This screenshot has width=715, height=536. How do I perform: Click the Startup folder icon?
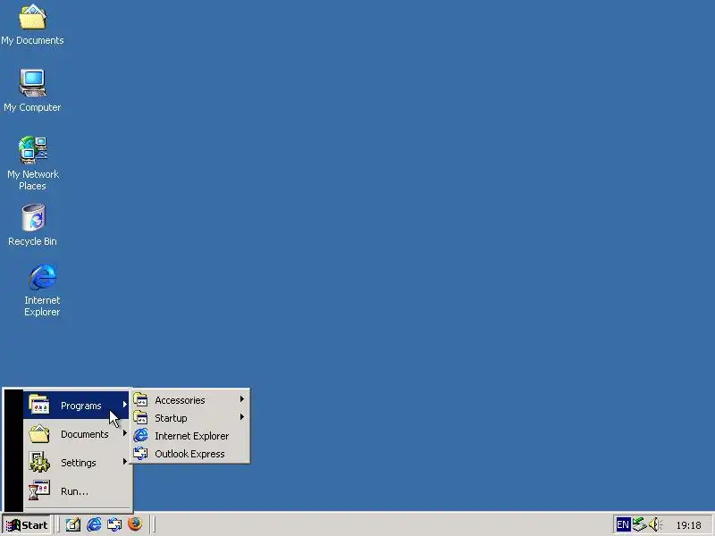pyautogui.click(x=140, y=417)
